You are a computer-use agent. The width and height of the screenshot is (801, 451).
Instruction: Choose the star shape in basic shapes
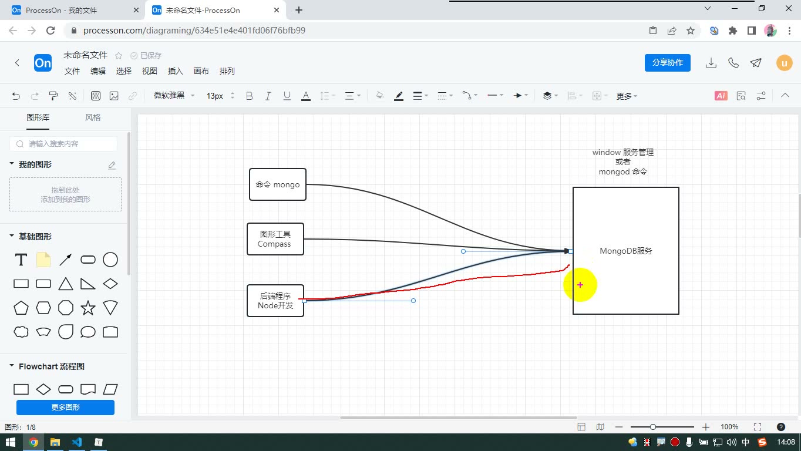click(x=88, y=307)
